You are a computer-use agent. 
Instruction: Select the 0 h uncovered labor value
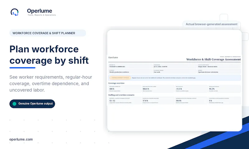pyautogui.click(x=210, y=100)
